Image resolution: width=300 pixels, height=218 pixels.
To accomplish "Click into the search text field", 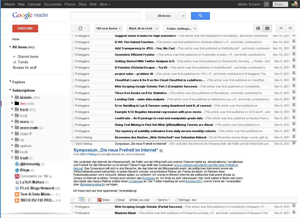I will click(105, 16).
